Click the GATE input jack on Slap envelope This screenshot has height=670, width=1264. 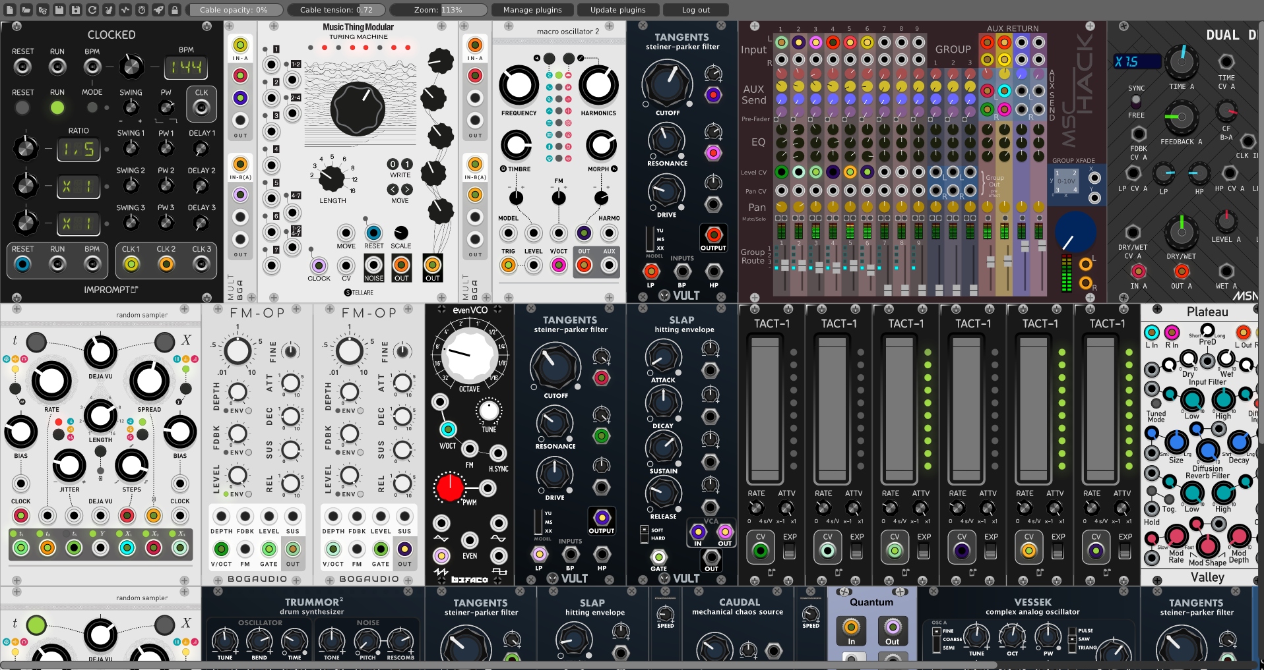658,557
